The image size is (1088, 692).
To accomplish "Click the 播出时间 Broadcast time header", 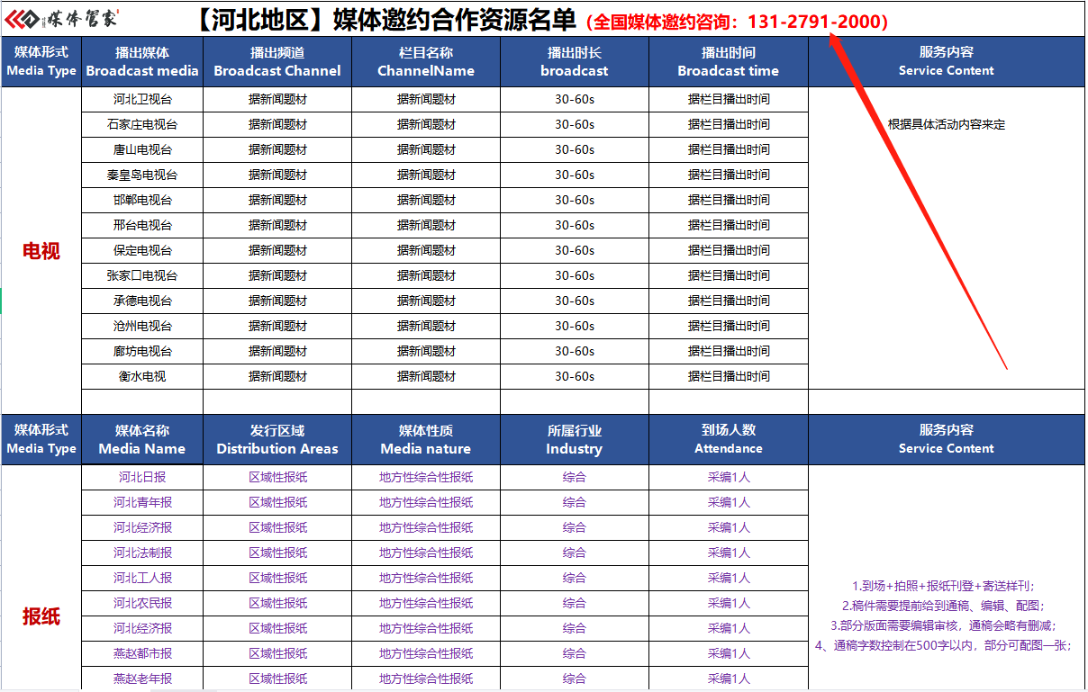I will 728,62.
